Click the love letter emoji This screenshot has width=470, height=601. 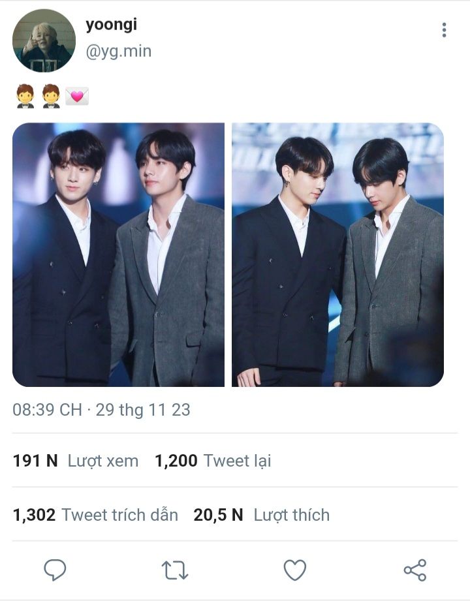(77, 97)
